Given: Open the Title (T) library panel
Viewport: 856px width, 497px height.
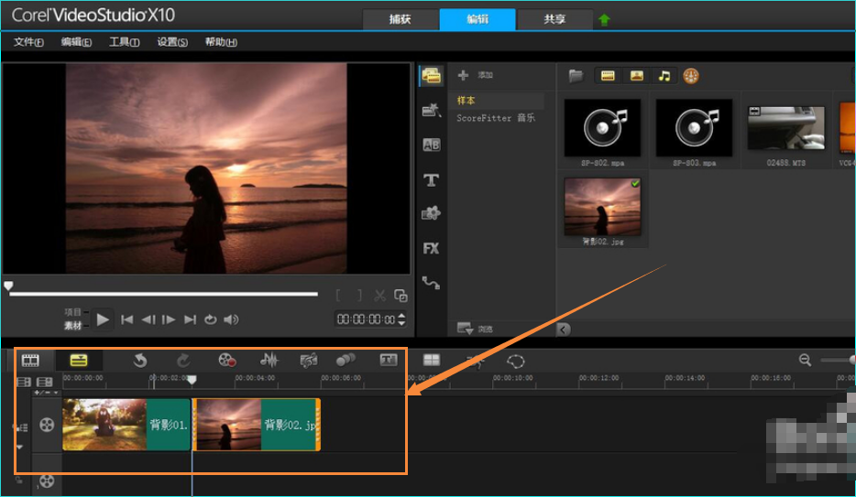Looking at the screenshot, I should (x=431, y=180).
